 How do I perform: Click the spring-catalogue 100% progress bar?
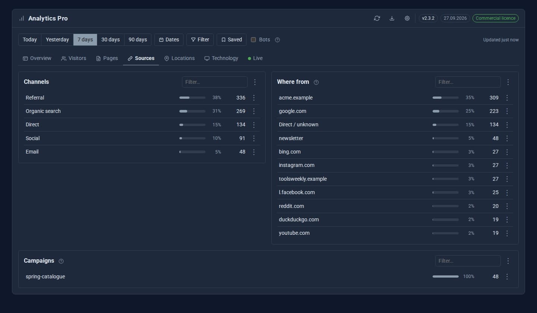[446, 276]
